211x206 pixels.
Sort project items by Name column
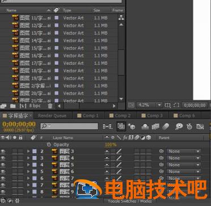coord(11,10)
